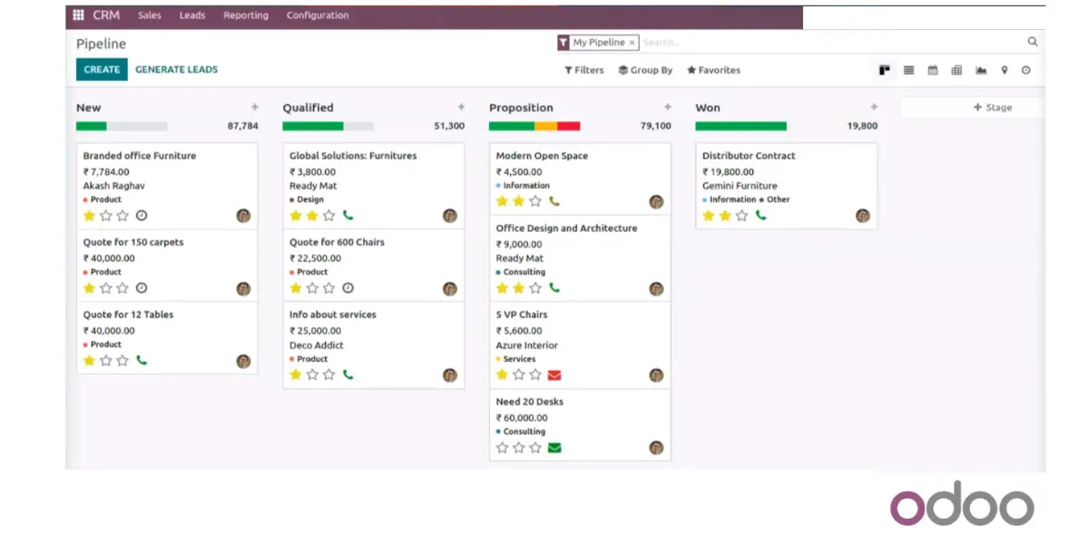Open the 5 VP Chairs card title
Screen dimensions: 1089x544
tap(522, 315)
